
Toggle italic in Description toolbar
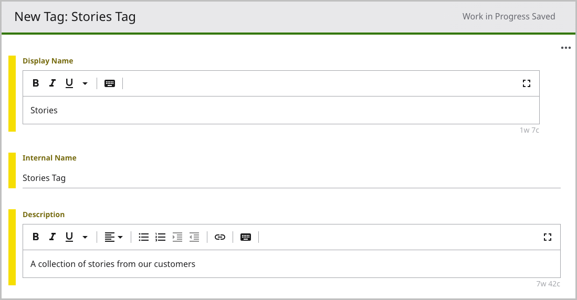52,237
